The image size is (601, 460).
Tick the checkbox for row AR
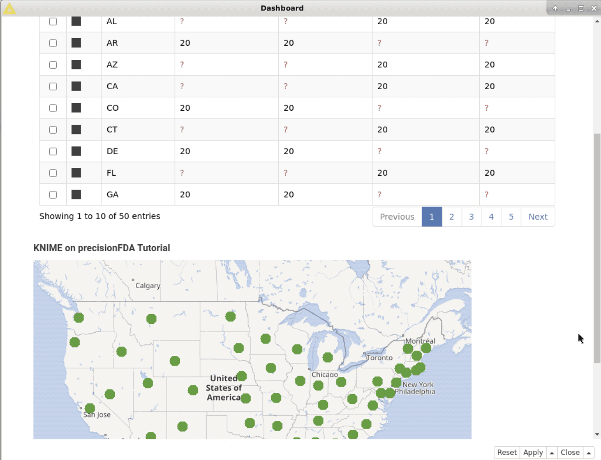click(53, 43)
